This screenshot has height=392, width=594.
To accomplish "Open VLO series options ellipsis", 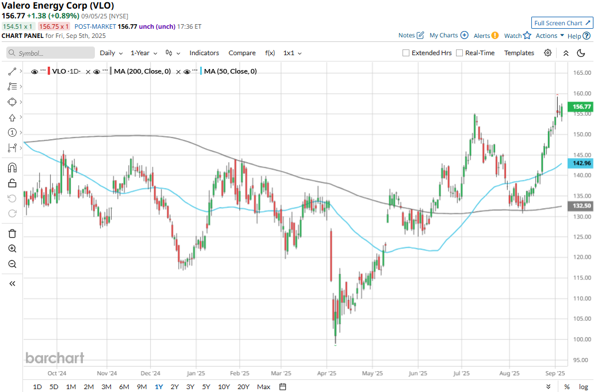I will pos(43,71).
